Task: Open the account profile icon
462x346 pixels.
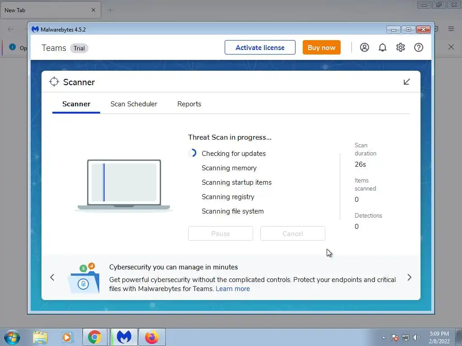Action: point(364,47)
